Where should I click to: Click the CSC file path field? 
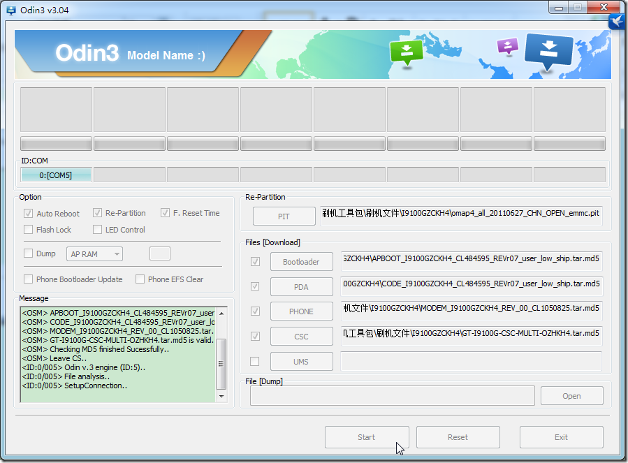472,336
